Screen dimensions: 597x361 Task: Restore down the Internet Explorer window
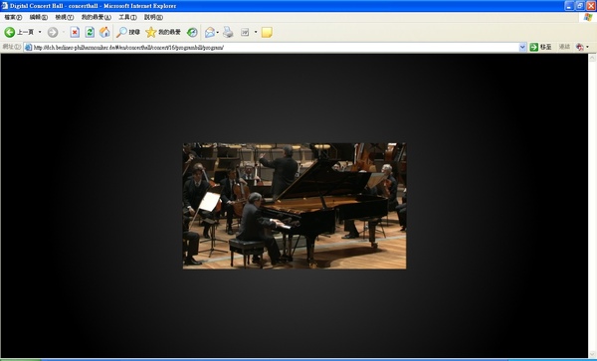point(580,6)
